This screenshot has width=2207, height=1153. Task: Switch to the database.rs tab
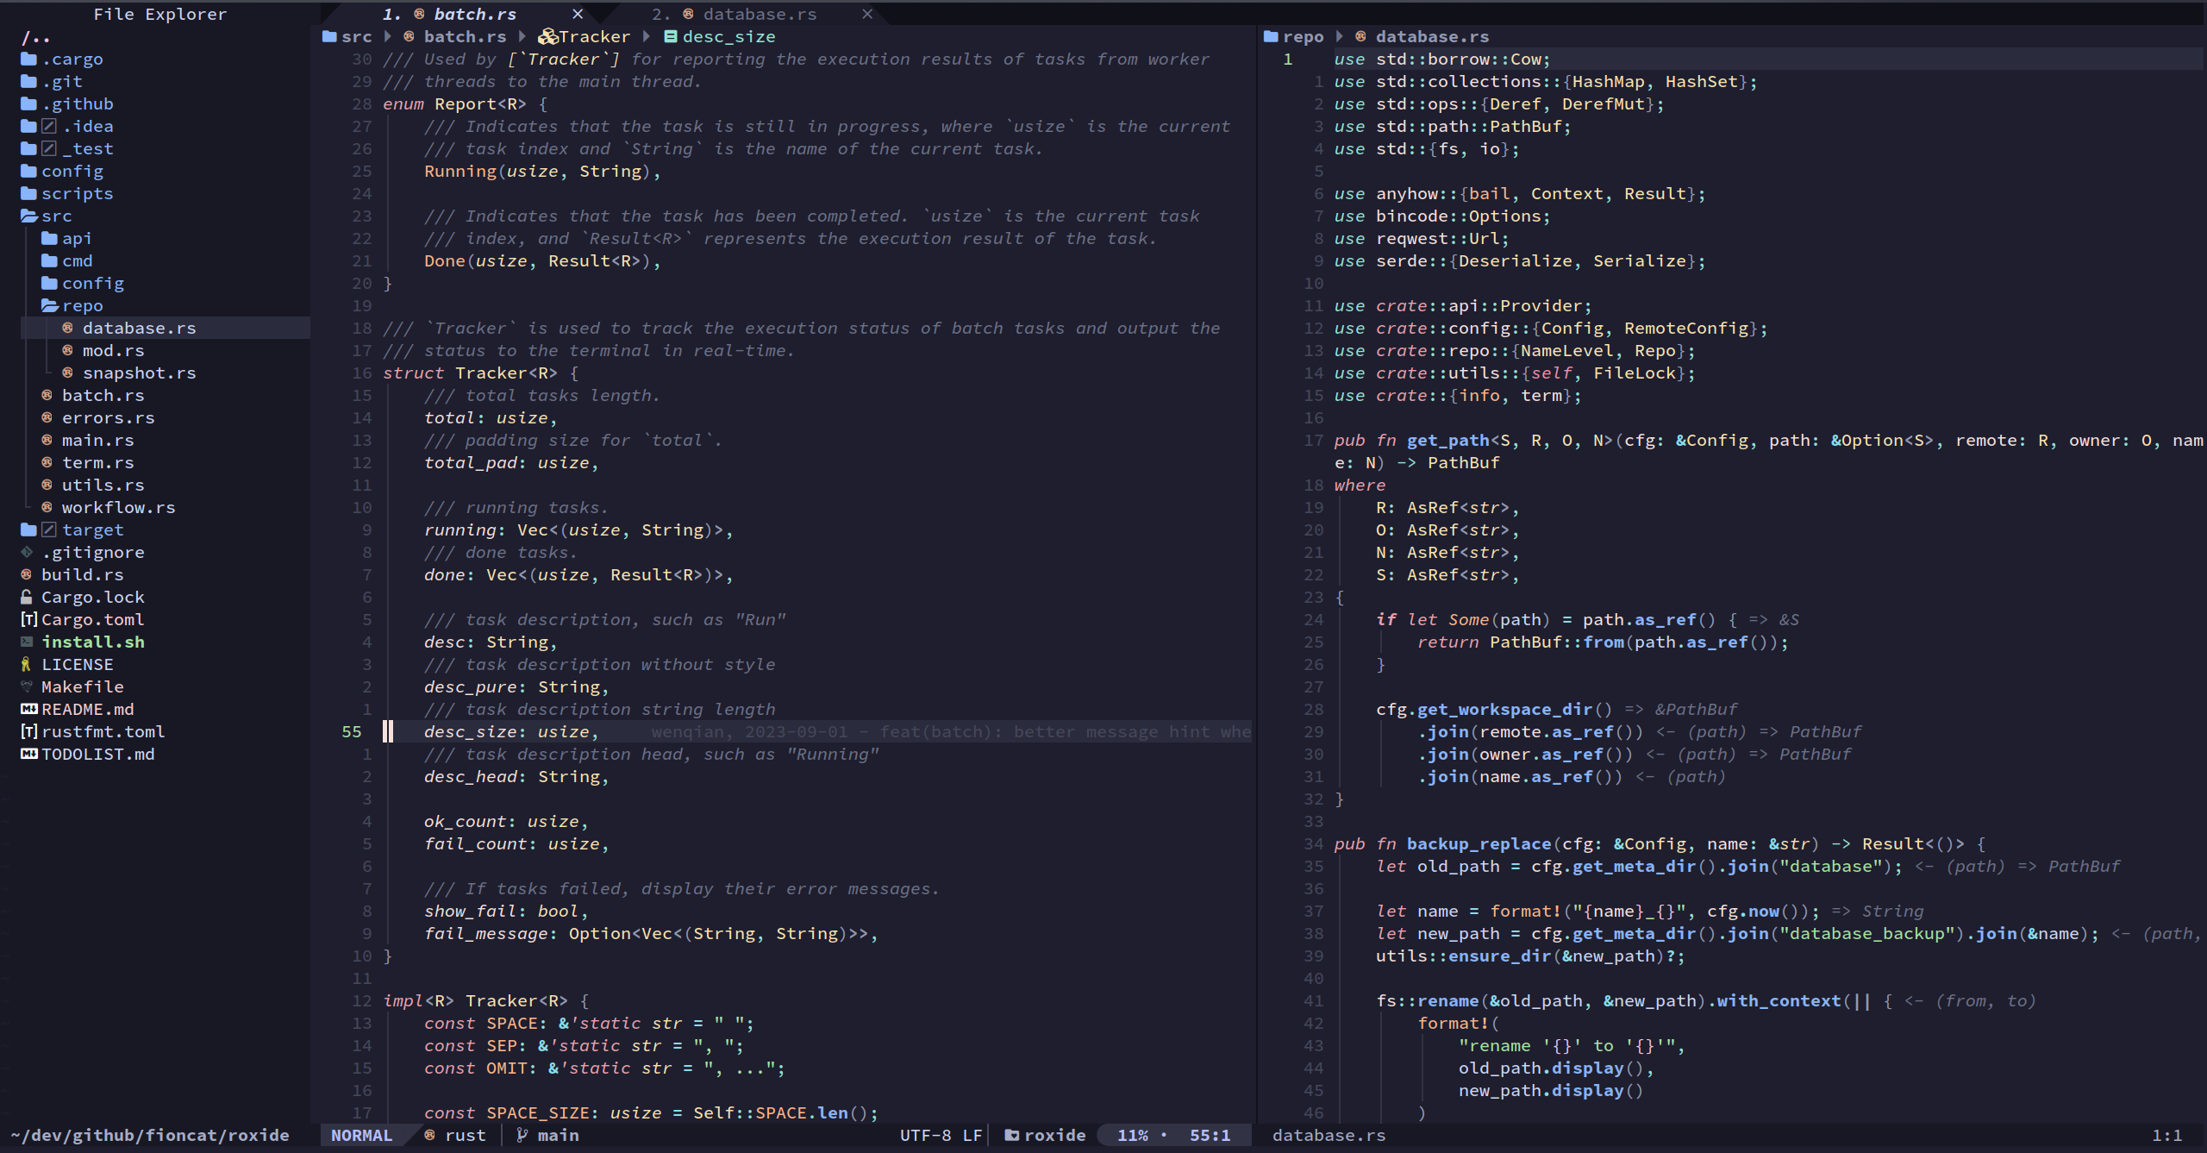759,14
